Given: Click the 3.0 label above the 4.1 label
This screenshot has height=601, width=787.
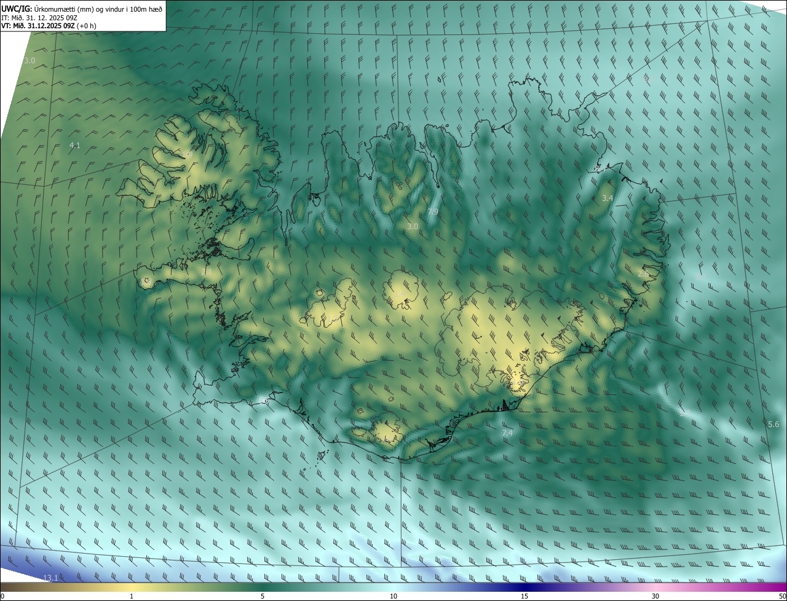Looking at the screenshot, I should tap(30, 60).
